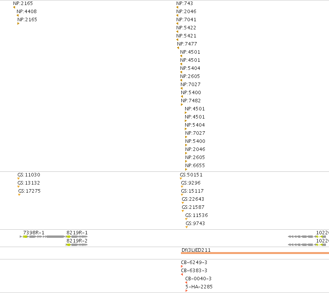Viewport: 329px width, 293px height.
Task: Click the Df(3L)ED211 deficiency bar
Action: pyautogui.click(x=255, y=253)
